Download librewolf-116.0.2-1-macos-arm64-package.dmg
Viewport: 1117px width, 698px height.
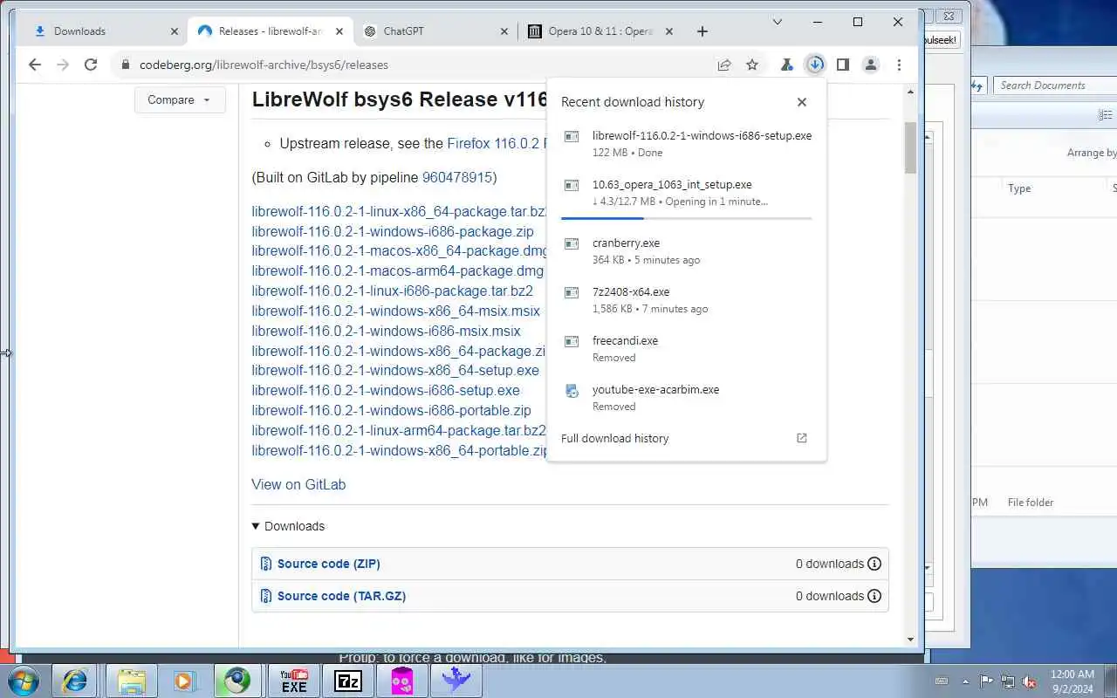(x=397, y=271)
